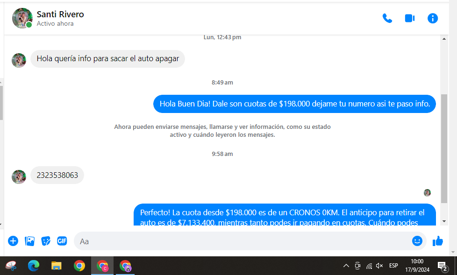Viewport: 457px width, 275px height.
Task: Click the avatar next to the 2323538063 message
Action: (19, 177)
